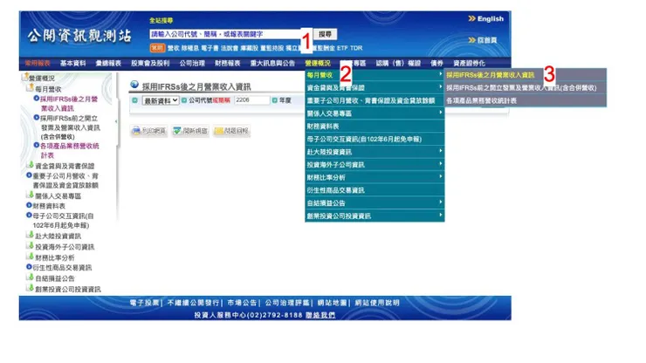Viewport: 646px width, 363px height.
Task: Expand 每月營收 entry in dropdown menu
Action: 375,75
